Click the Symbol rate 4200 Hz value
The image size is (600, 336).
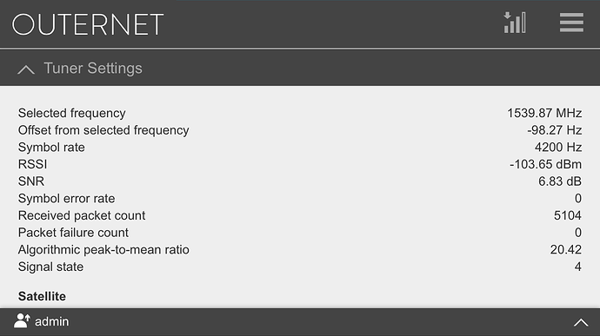[558, 148]
